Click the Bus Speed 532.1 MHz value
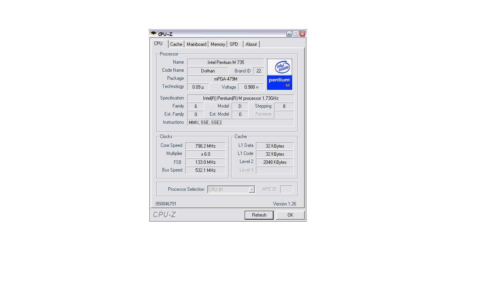494x296 pixels. (205, 170)
